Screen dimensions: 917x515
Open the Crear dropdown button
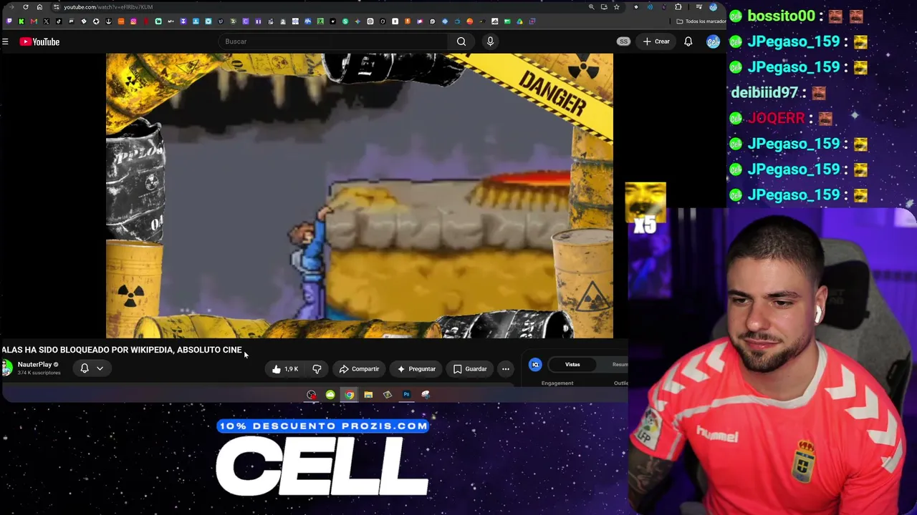(x=656, y=41)
